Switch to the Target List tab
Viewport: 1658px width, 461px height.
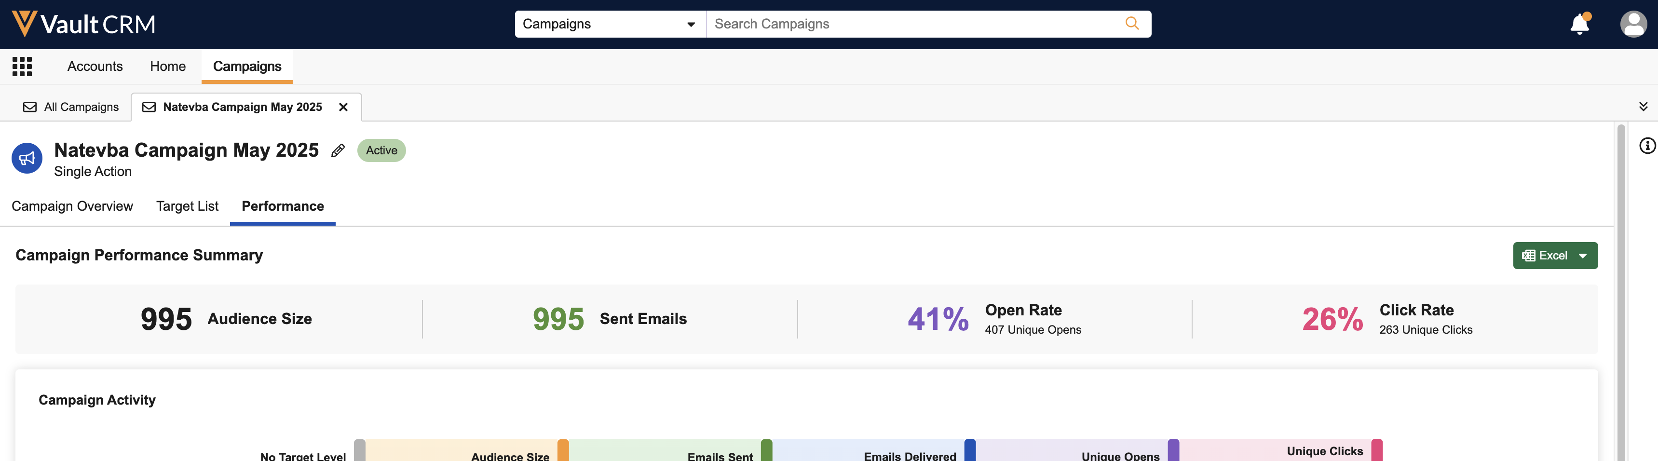click(x=187, y=206)
